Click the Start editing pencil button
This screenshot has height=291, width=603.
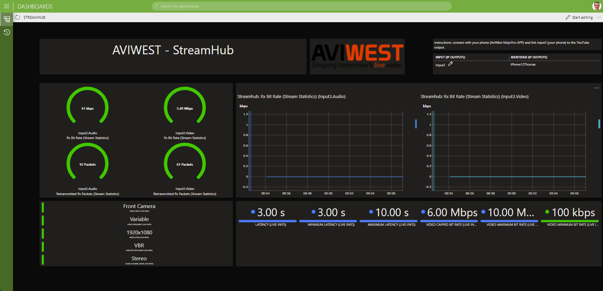(x=579, y=17)
